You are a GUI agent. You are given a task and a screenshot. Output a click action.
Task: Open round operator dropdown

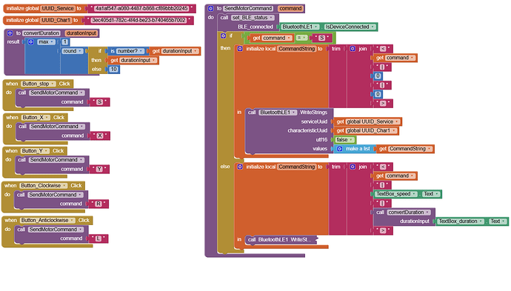[80, 51]
